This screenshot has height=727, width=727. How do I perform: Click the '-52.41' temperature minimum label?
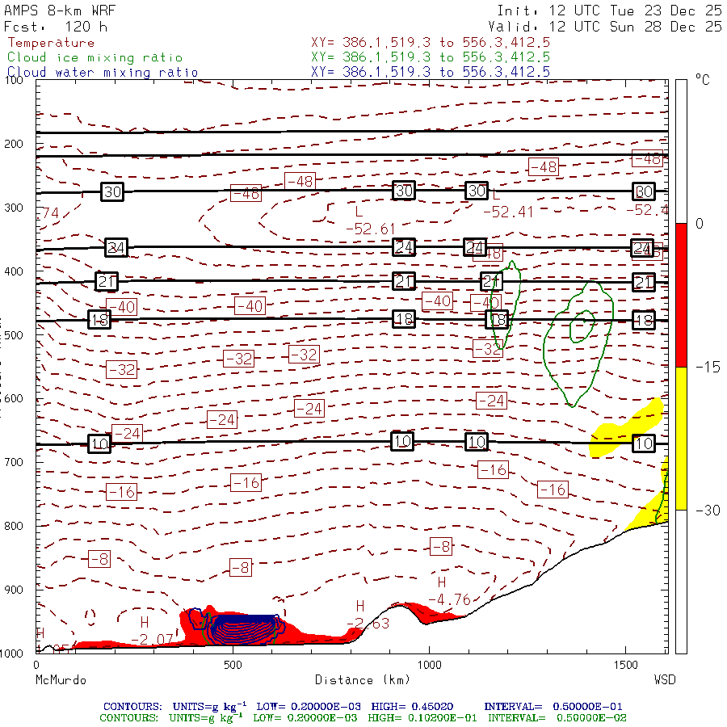(508, 212)
